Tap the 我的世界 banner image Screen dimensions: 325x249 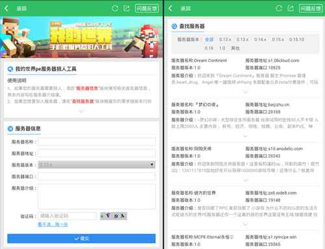81,37
